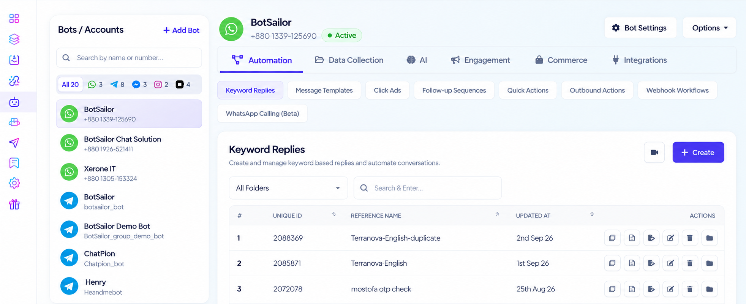
Task: Duplicate the Terranova-English-duplicate row
Action: click(612, 238)
